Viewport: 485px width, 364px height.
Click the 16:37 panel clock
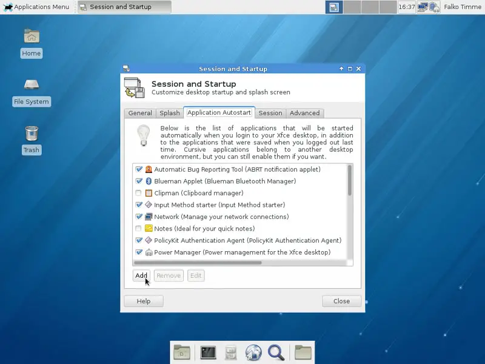[406, 7]
